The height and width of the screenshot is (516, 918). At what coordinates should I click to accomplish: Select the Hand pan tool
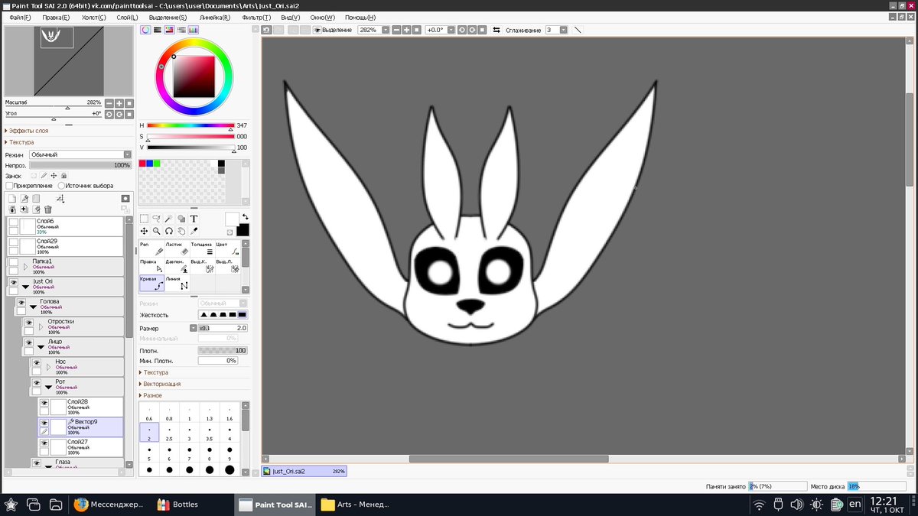(181, 231)
